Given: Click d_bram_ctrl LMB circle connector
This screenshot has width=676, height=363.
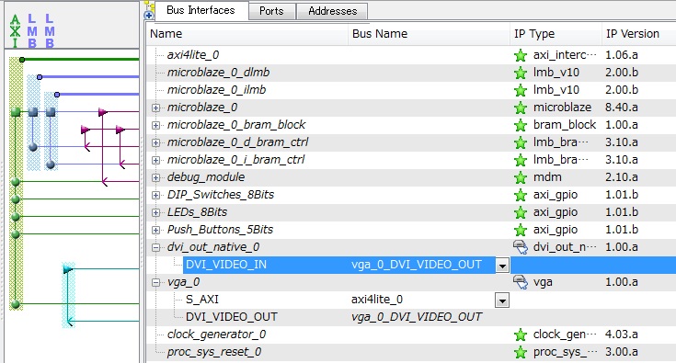Looking at the screenshot, I should 33,147.
